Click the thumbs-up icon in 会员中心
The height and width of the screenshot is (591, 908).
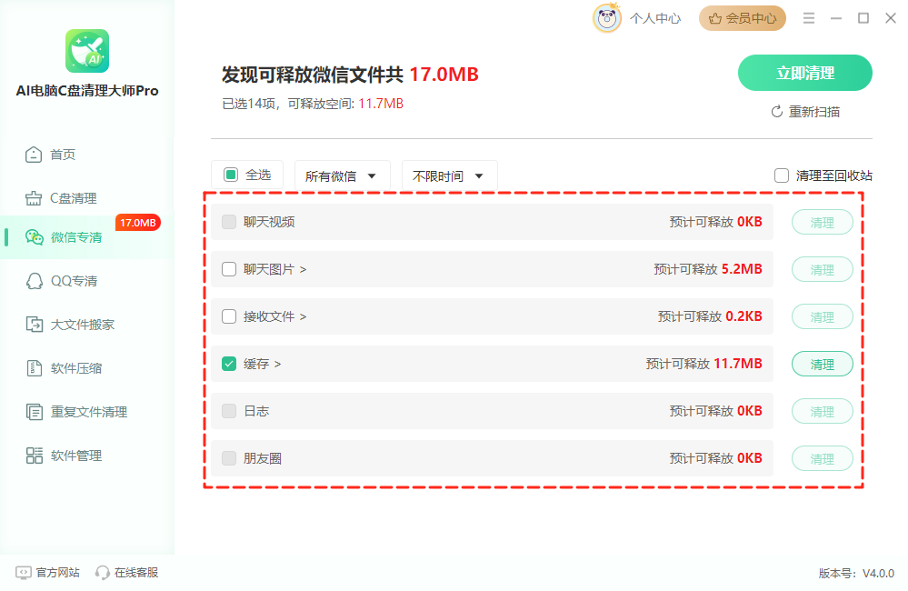(715, 18)
